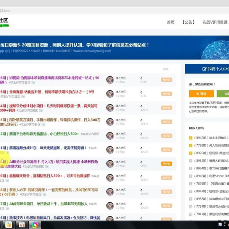Viewport: 229px width, 229px height.
Task: Click rank badge 1 beside (8940期) entry
Action: pyautogui.click(x=191, y=138)
